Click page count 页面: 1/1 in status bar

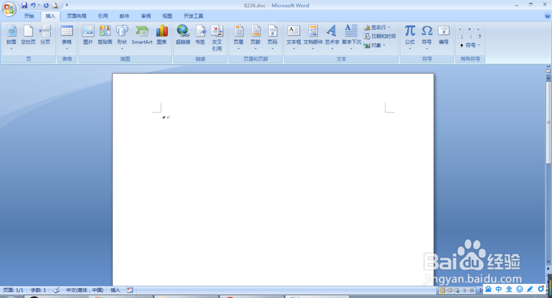pyautogui.click(x=13, y=290)
